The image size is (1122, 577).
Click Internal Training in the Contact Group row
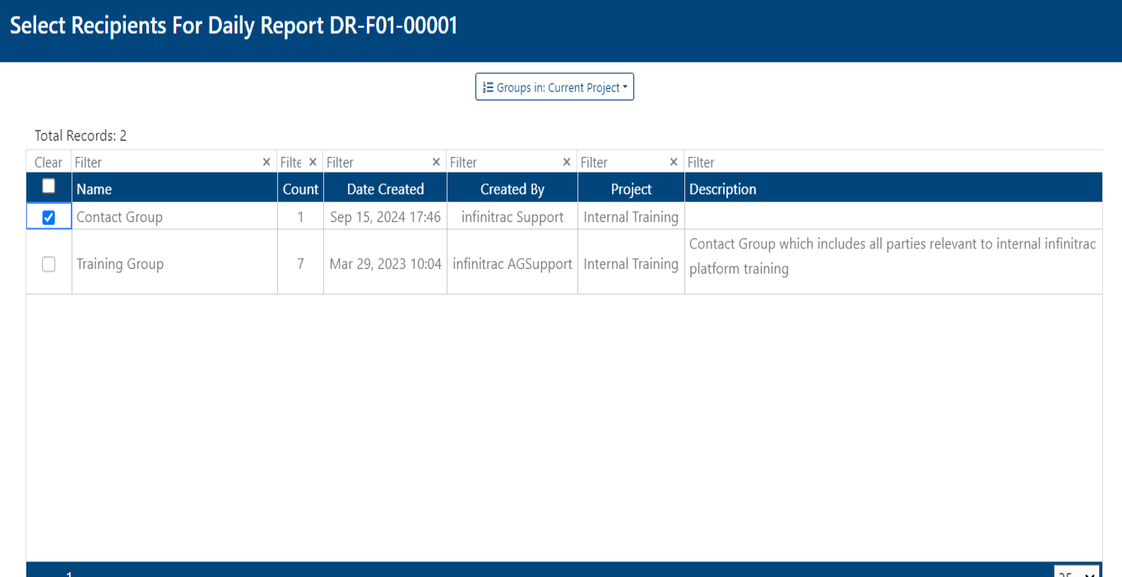pos(631,217)
